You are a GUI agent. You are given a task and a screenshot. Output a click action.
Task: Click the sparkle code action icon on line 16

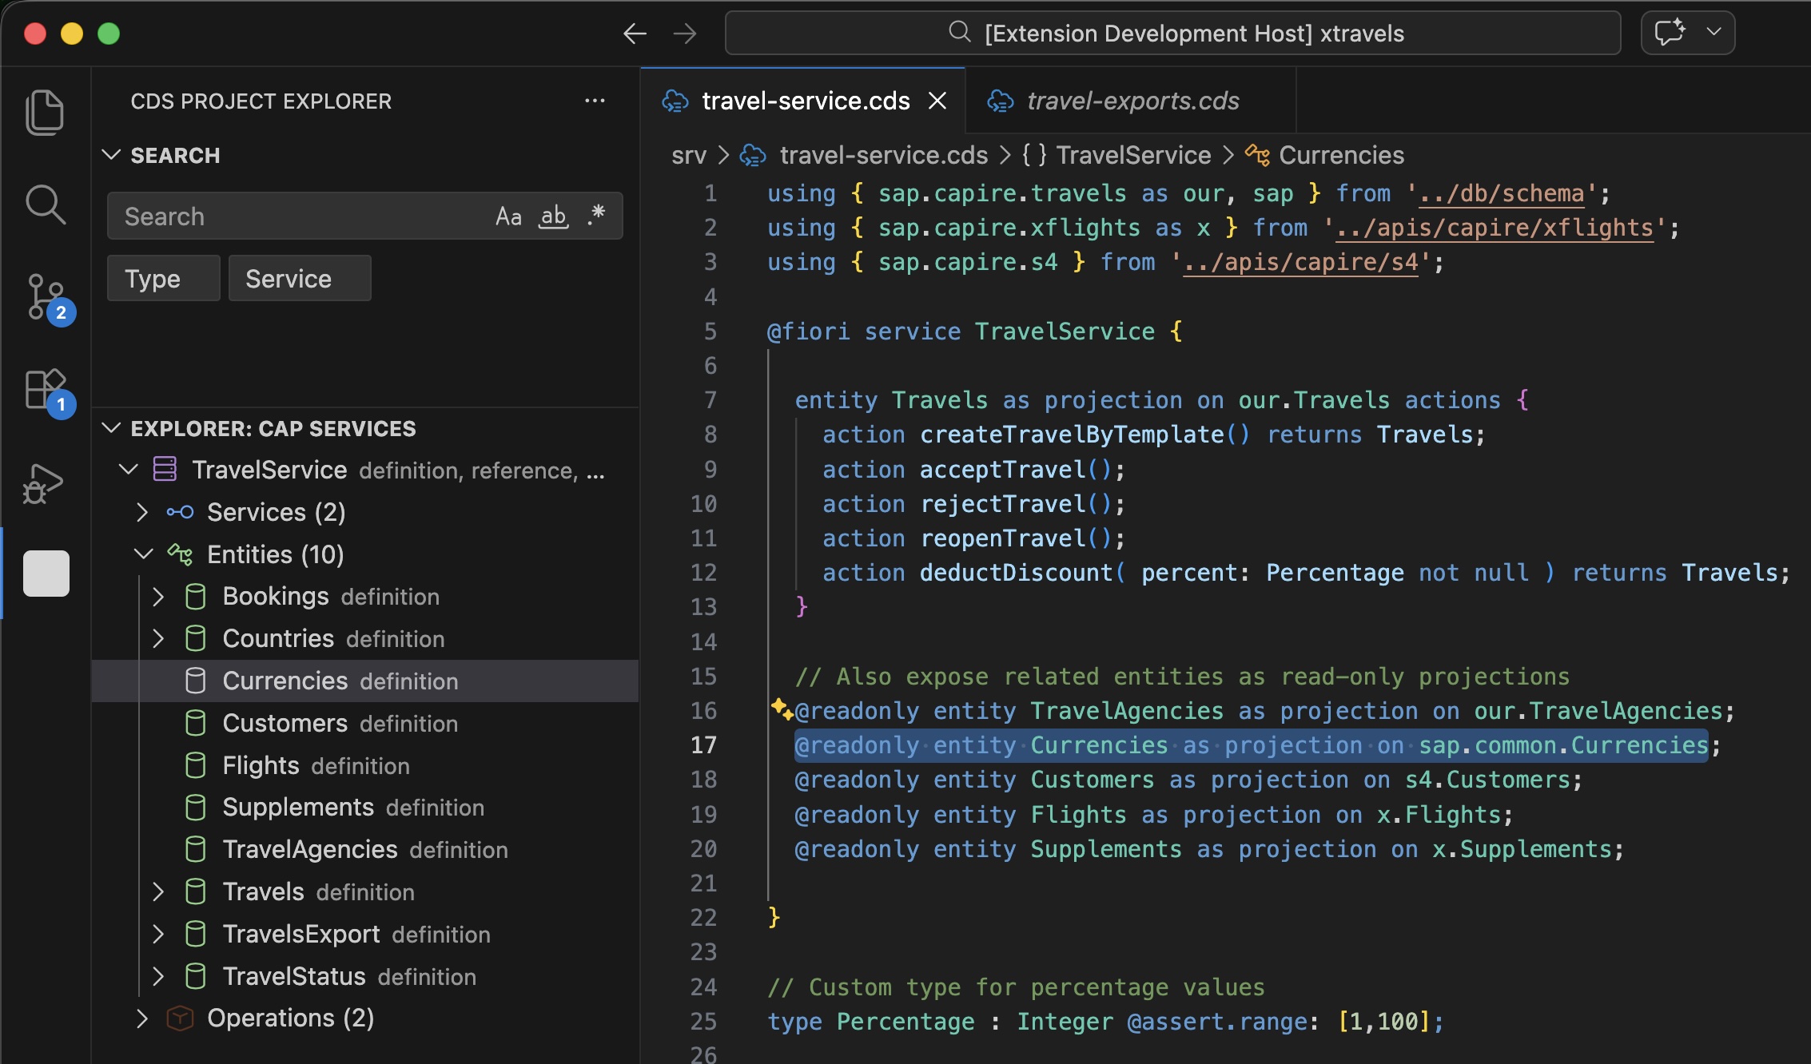[x=780, y=708]
